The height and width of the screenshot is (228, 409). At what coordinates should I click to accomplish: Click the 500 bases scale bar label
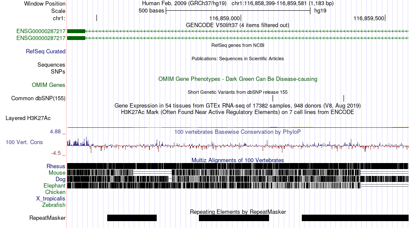pos(151,11)
